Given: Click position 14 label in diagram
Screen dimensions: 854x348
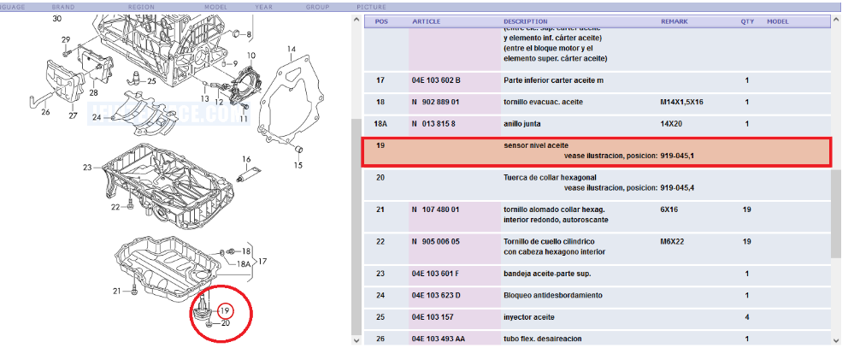Looking at the screenshot, I should click(x=292, y=50).
